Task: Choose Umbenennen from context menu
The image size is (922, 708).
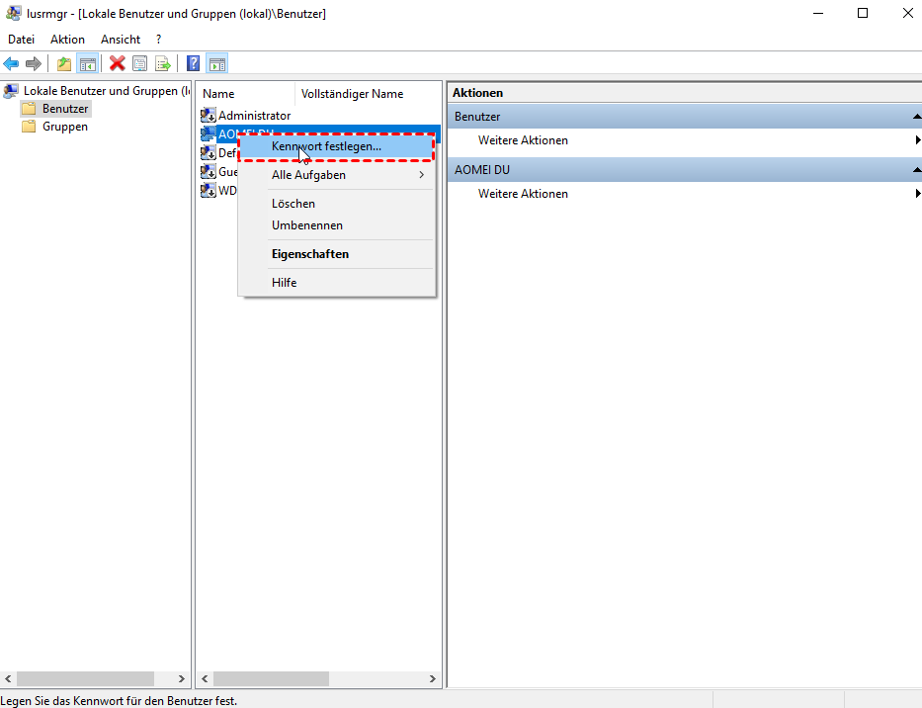Action: pyautogui.click(x=336, y=225)
